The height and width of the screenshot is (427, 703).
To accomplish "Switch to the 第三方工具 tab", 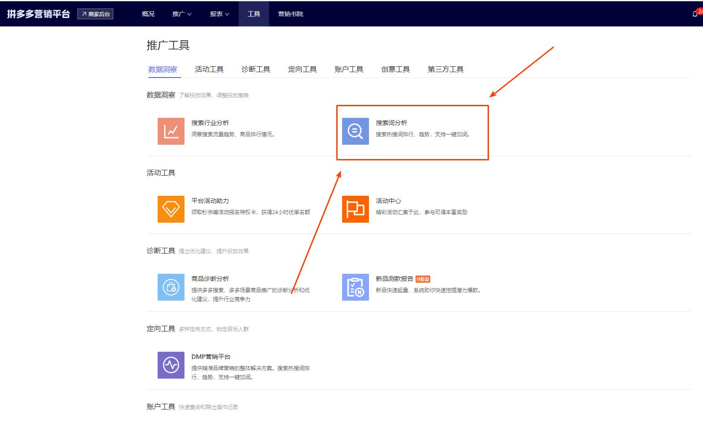I will [x=446, y=69].
